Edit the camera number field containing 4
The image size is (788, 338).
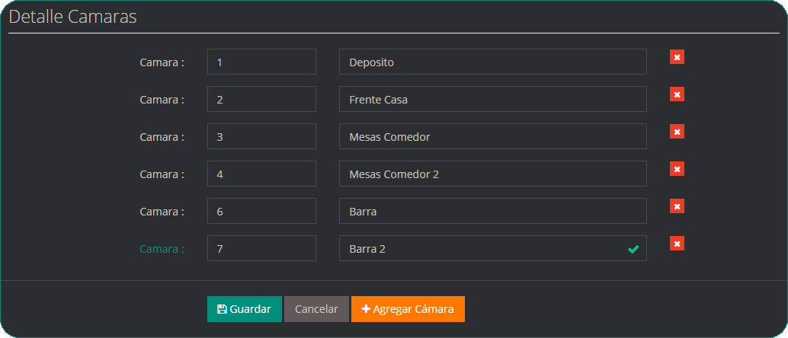(261, 174)
